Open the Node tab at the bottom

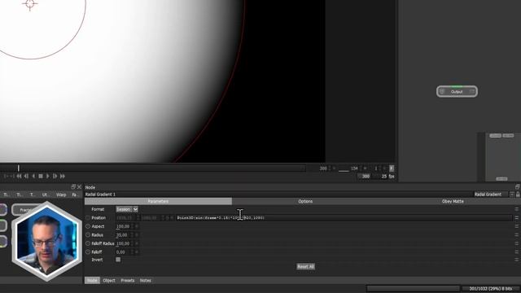92,280
